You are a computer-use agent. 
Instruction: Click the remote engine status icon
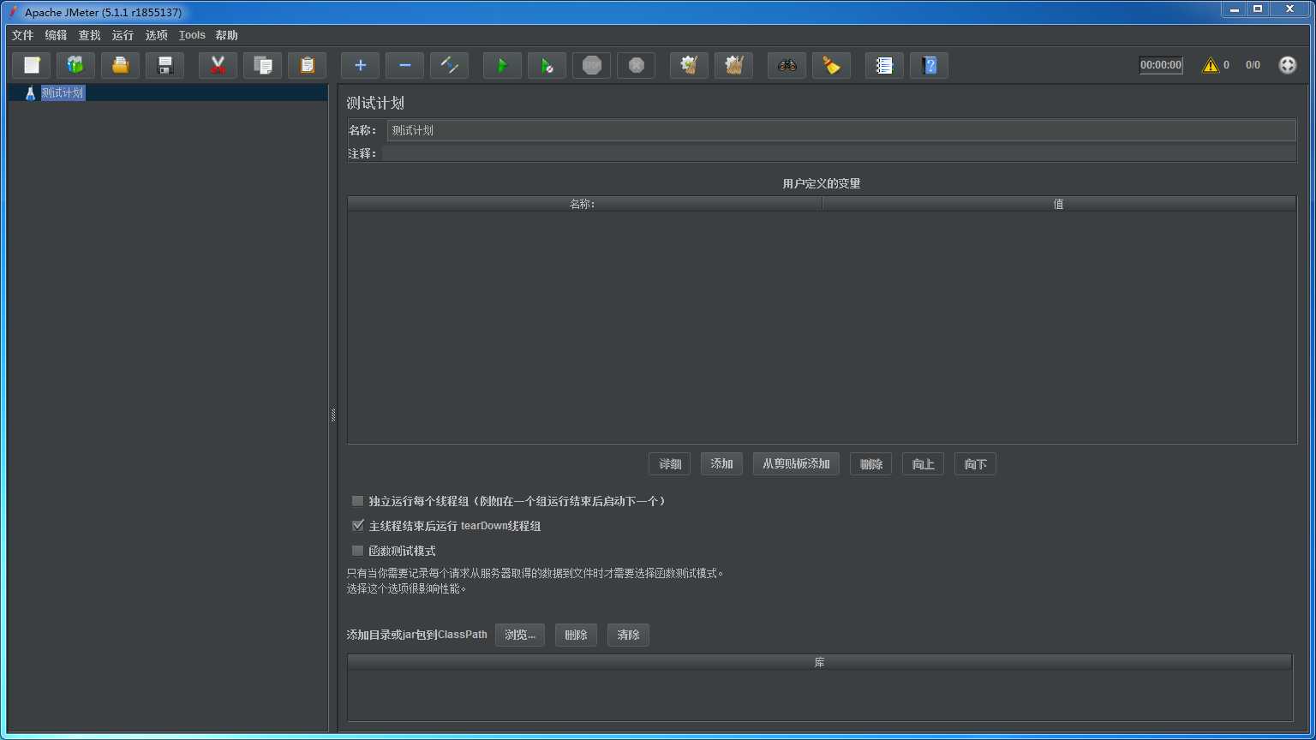[1288, 65]
